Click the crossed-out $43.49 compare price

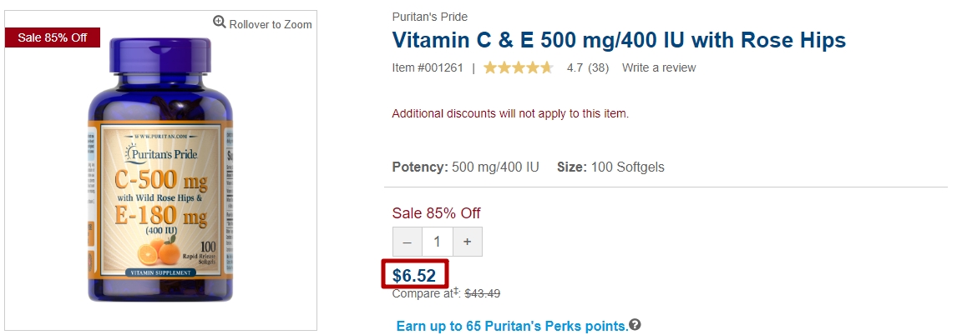pyautogui.click(x=482, y=294)
